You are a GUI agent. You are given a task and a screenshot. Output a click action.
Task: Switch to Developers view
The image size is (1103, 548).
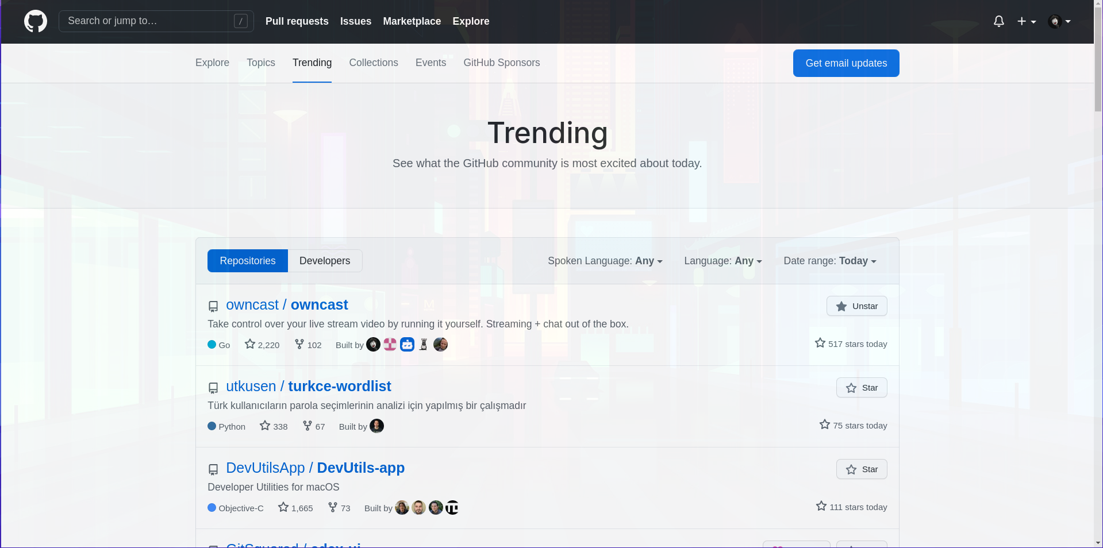coord(325,261)
